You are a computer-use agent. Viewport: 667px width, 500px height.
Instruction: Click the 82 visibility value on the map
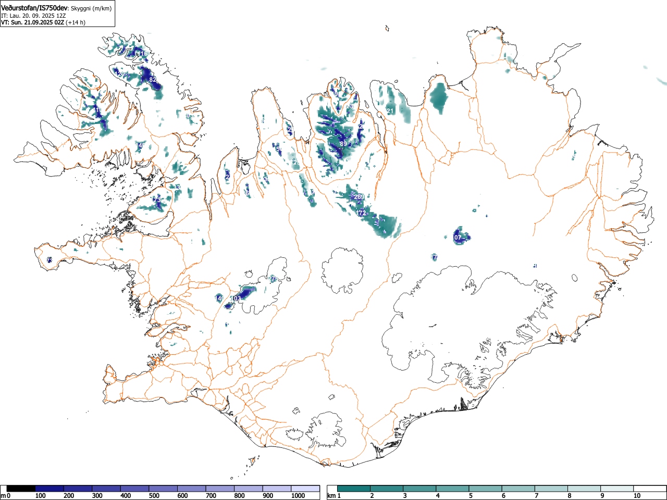[x=153, y=80]
